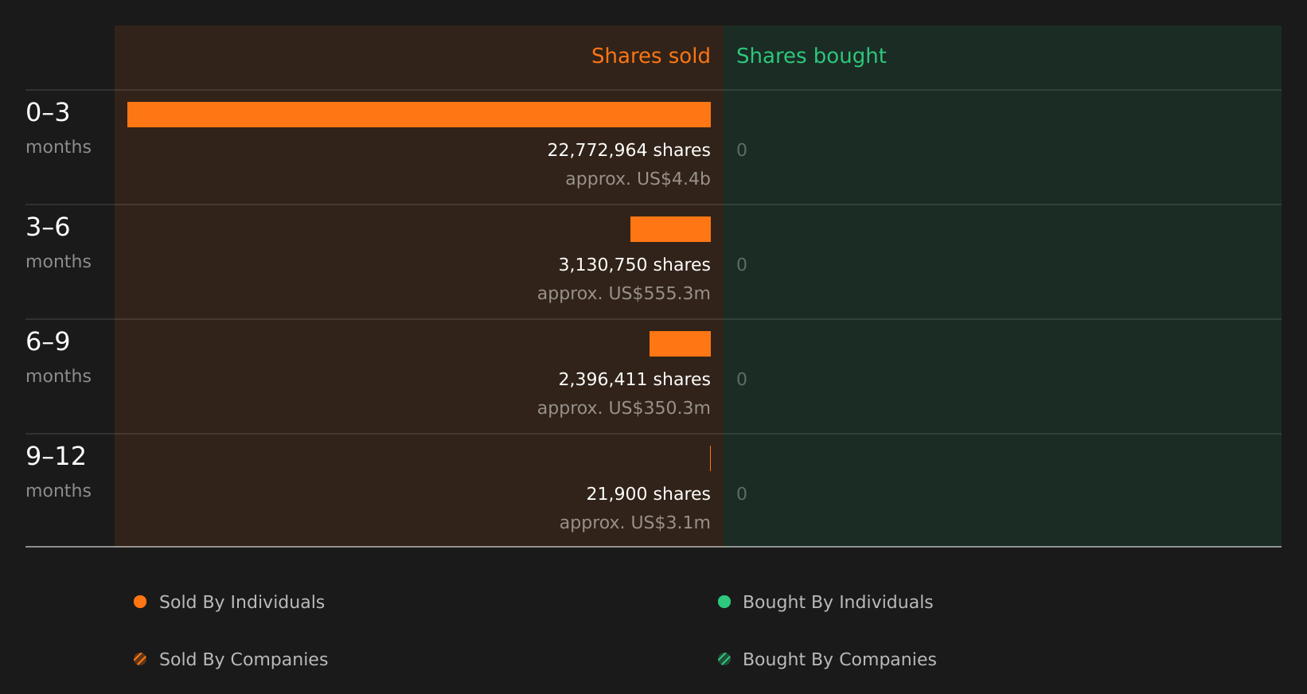Click the approx. US$4.4b text

point(638,179)
